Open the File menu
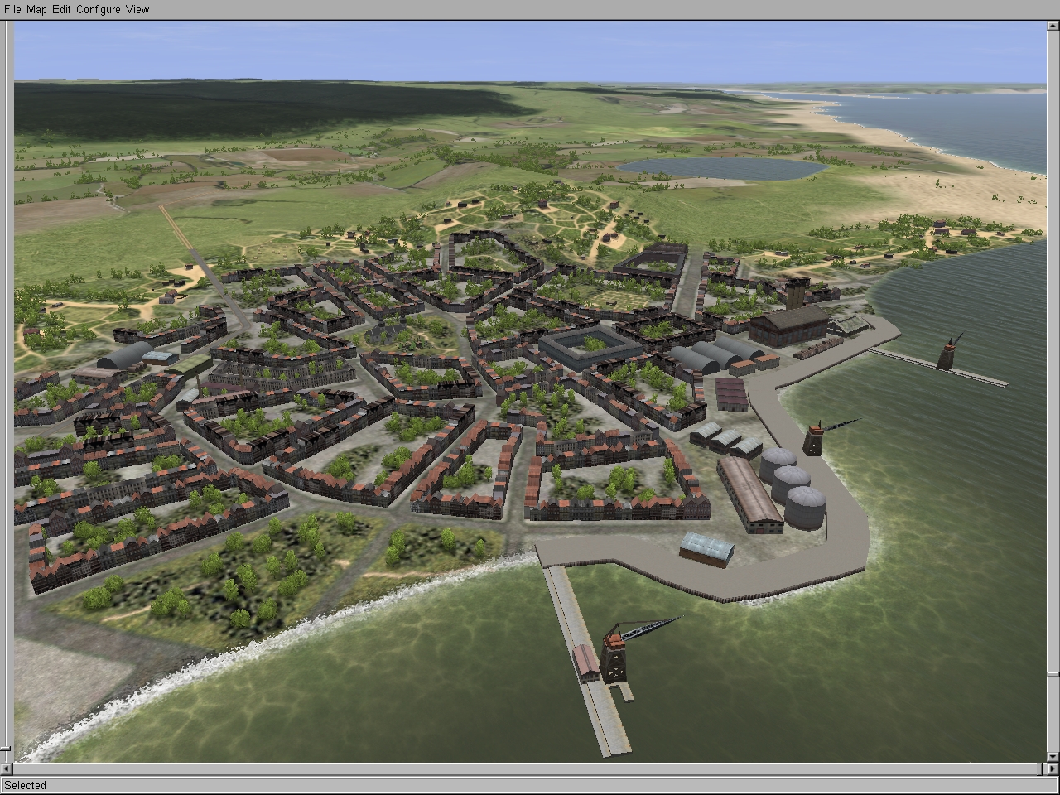Viewport: 1060px width, 795px height. pyautogui.click(x=12, y=9)
